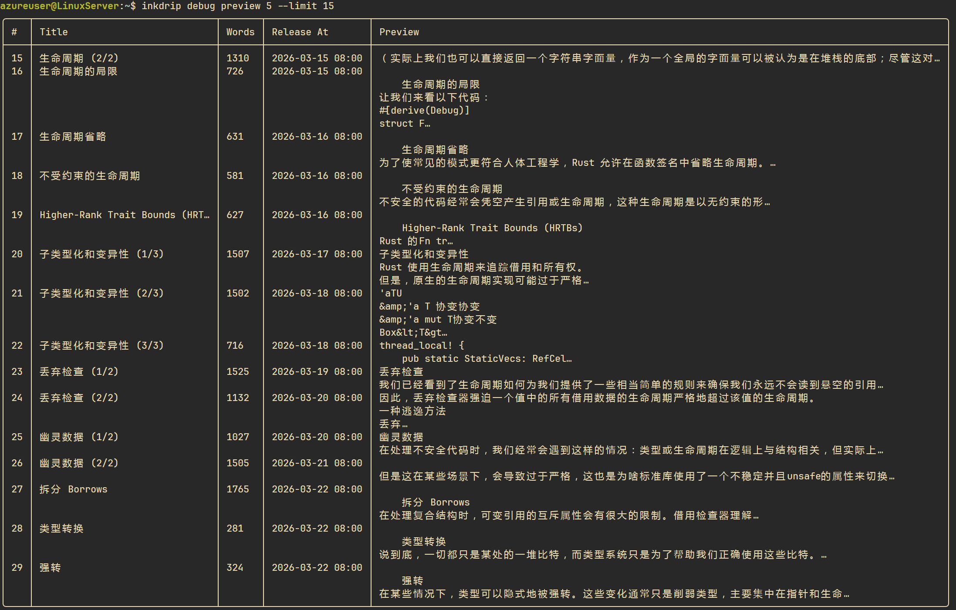Click the 'Release At' column header
Screen dimensions: 956x610
[300, 32]
